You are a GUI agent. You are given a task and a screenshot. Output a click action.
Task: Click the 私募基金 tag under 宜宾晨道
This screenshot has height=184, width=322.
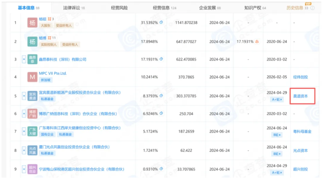(47, 99)
